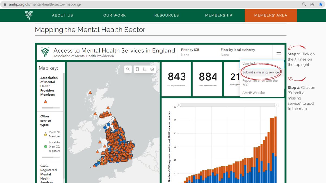The image size is (326, 183).
Task: Open the hamburger menu with three lines
Action: coord(279,53)
